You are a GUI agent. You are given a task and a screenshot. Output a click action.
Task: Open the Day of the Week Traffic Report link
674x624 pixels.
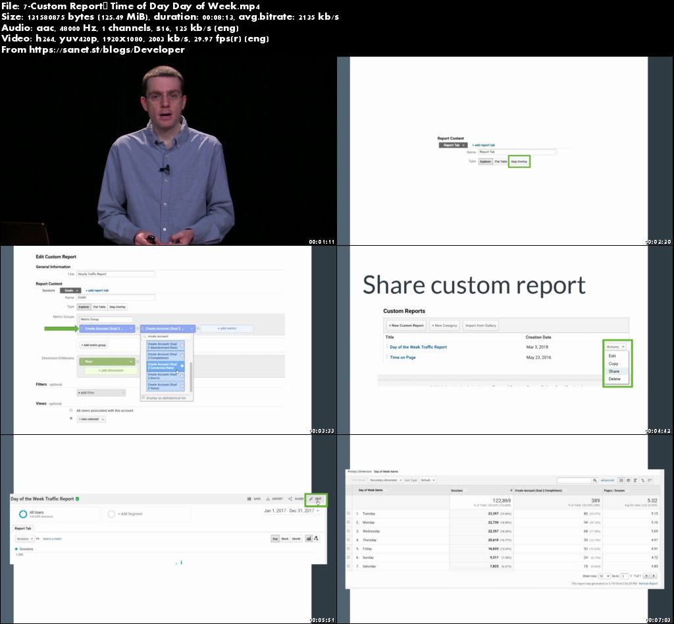click(418, 347)
